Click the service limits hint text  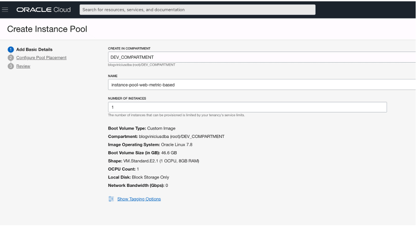point(176,115)
